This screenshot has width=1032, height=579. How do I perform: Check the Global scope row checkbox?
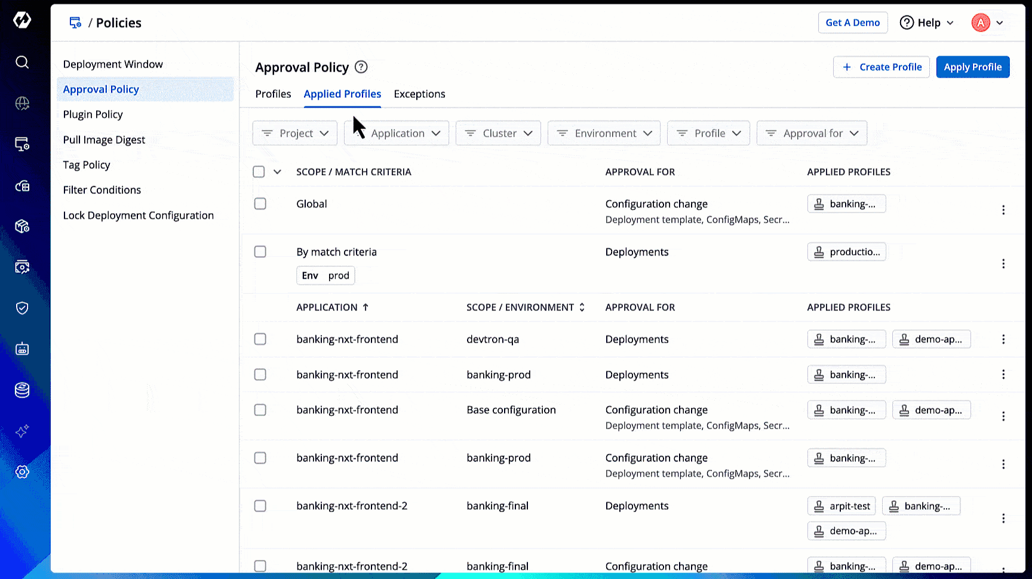[260, 204]
